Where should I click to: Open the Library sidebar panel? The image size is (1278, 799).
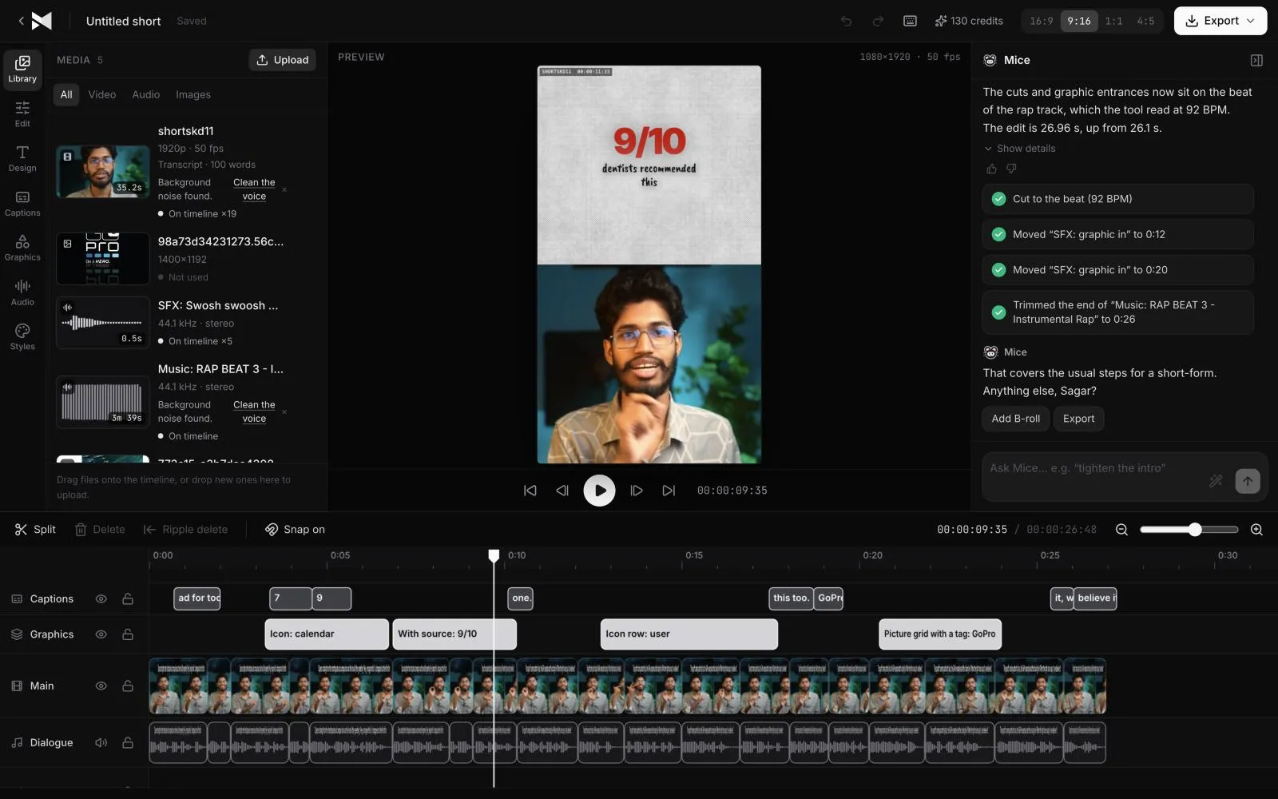pos(22,69)
